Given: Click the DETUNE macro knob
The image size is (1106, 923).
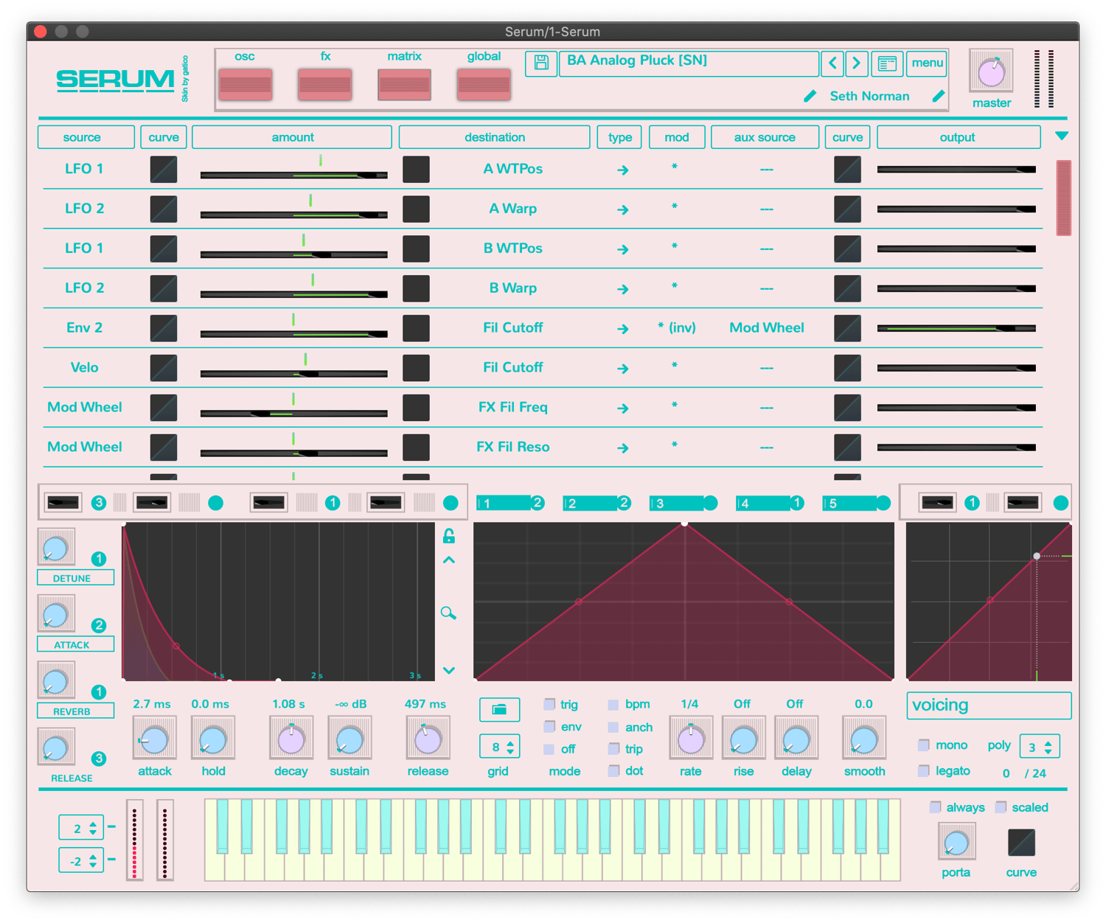Looking at the screenshot, I should [x=56, y=548].
